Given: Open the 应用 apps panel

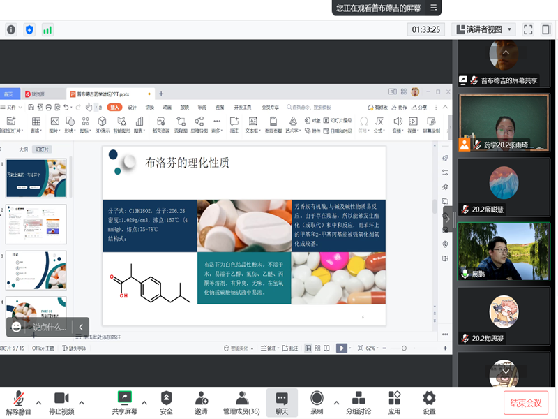Looking at the screenshot, I should point(394,402).
